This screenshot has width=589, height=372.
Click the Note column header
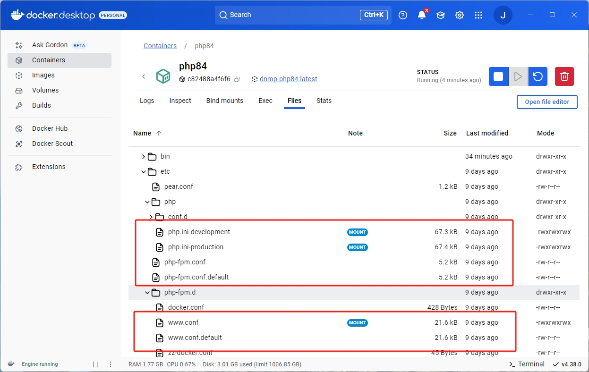355,133
